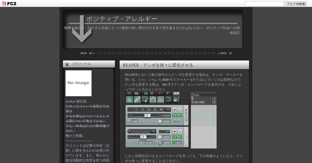Go to previous month 2019.10
This screenshot has height=163, width=312.
pyautogui.click(x=87, y=53)
